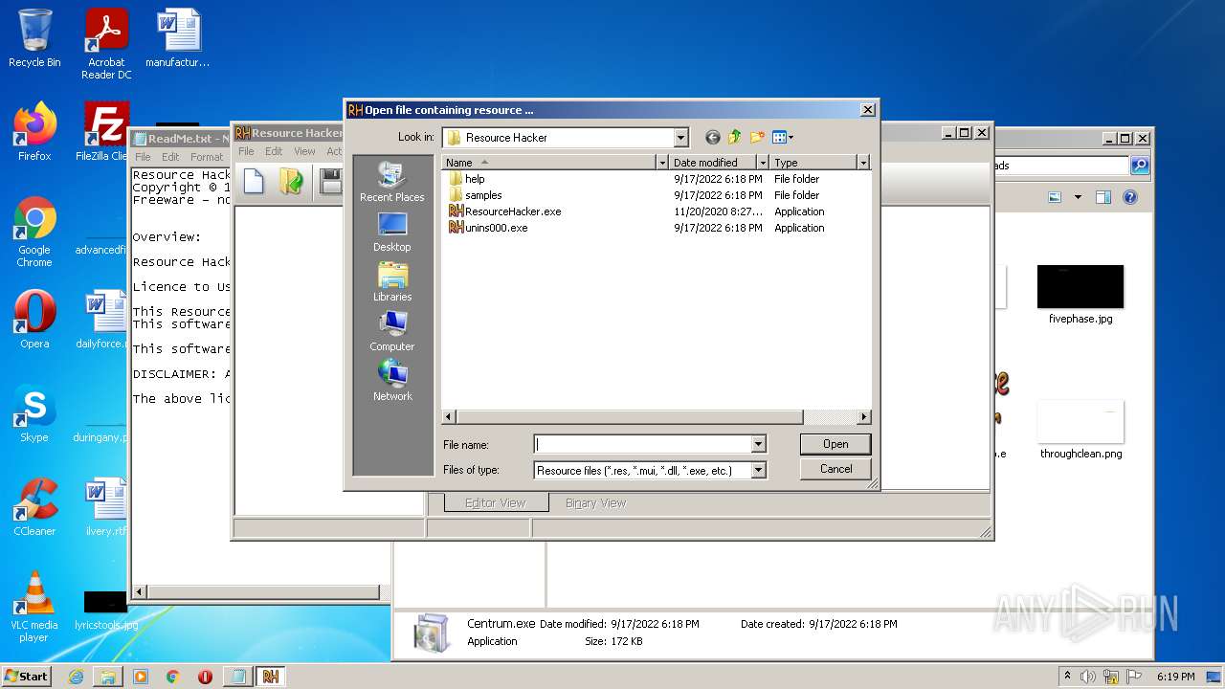Screen dimensions: 1225x689
Task: Select unins000.exe file
Action: click(488, 228)
